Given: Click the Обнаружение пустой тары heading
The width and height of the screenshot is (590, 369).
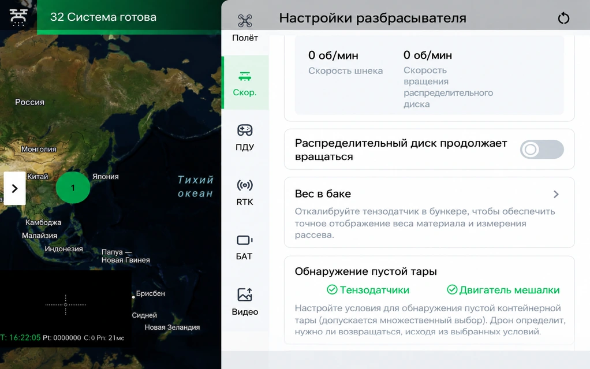Looking at the screenshot, I should pos(366,271).
